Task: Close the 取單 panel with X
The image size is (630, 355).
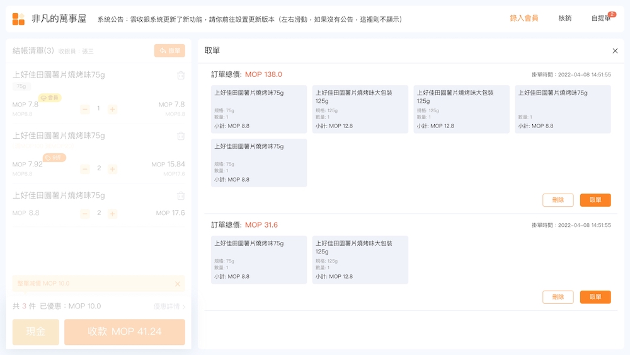Action: 615,50
